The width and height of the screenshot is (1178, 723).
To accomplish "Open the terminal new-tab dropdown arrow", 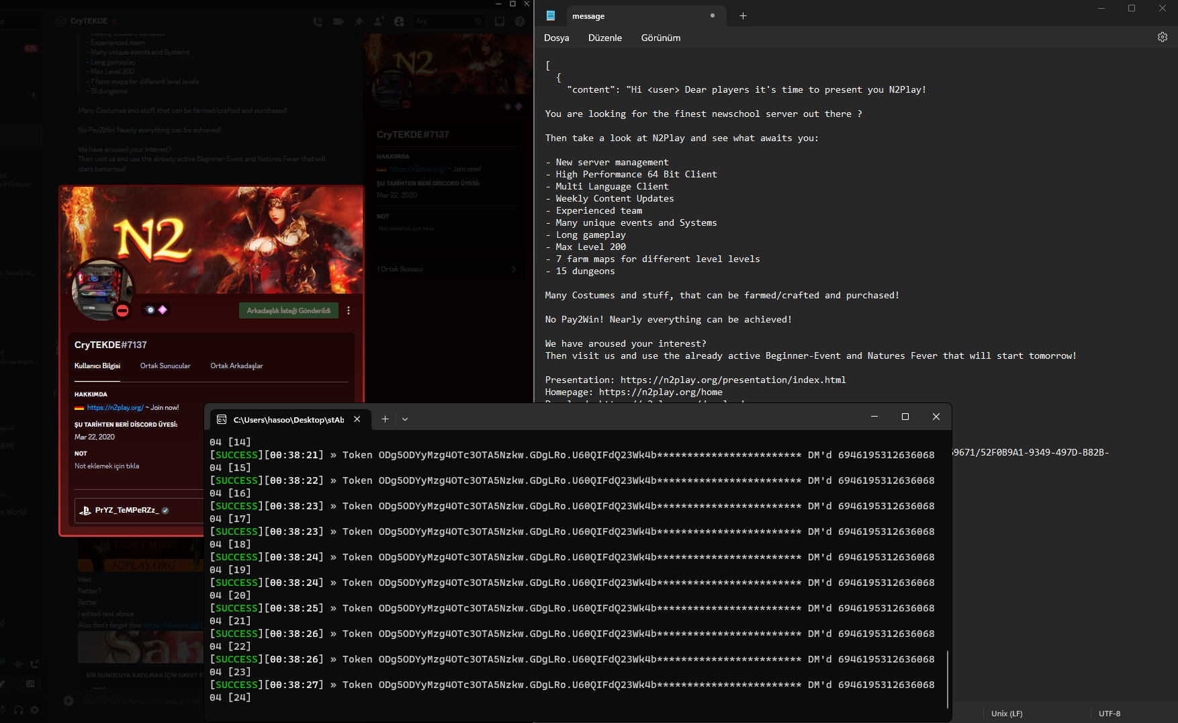I will (405, 419).
